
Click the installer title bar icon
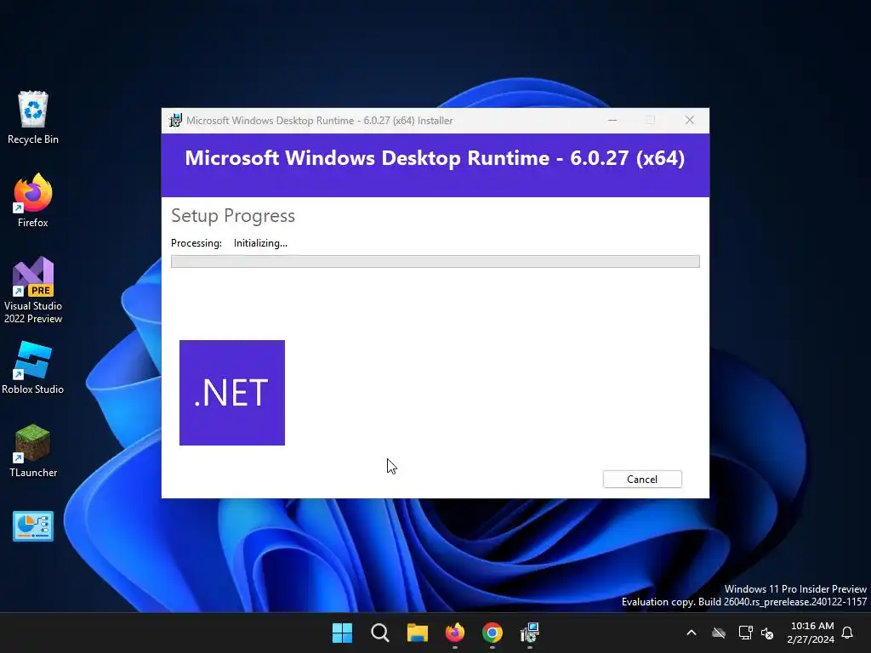175,121
